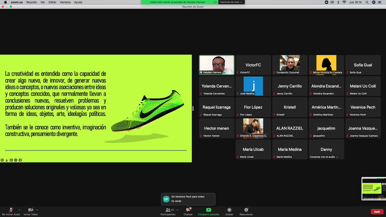Expand the arrow next to Participantes
The image size is (386, 217).
[x=177, y=210]
